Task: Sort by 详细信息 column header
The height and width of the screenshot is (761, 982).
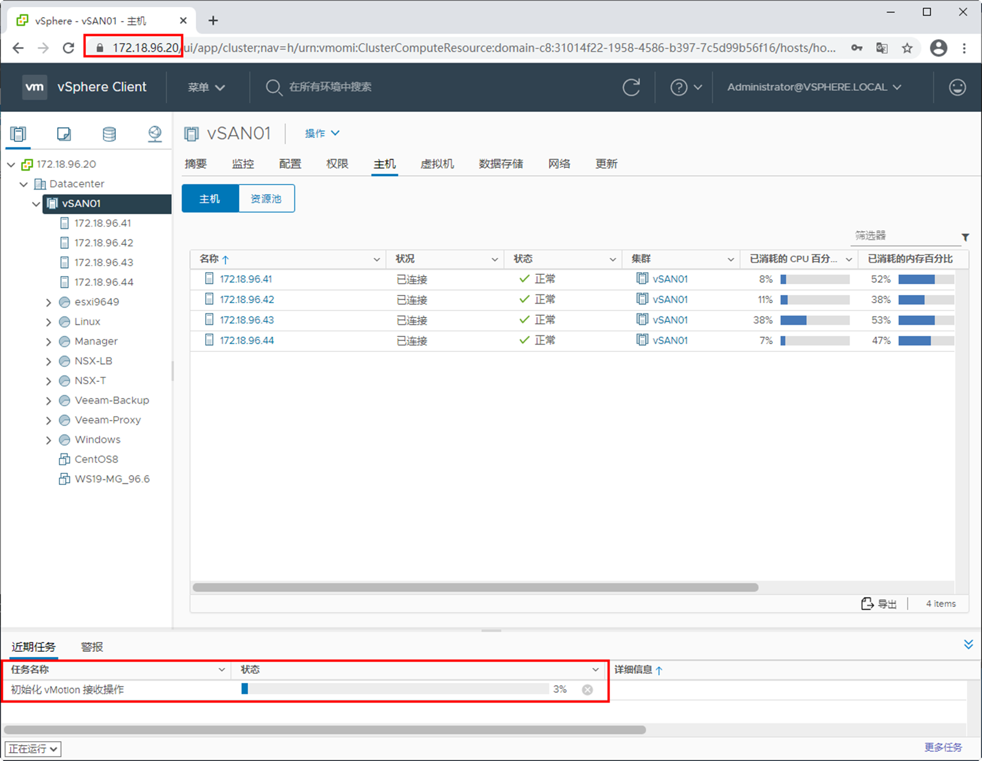Action: (638, 670)
